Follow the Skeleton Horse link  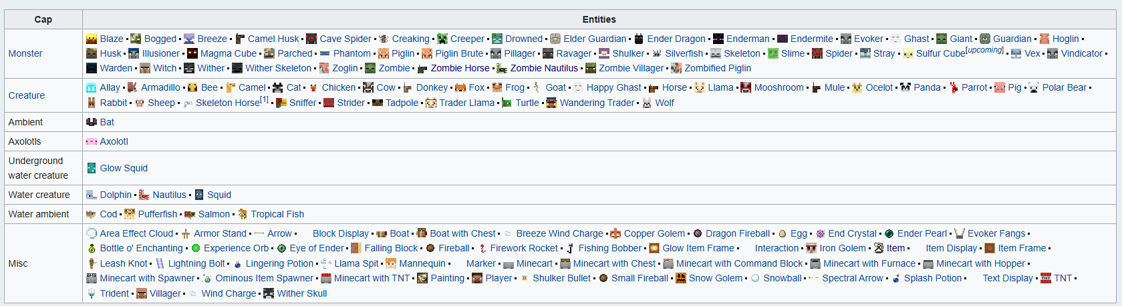click(227, 103)
